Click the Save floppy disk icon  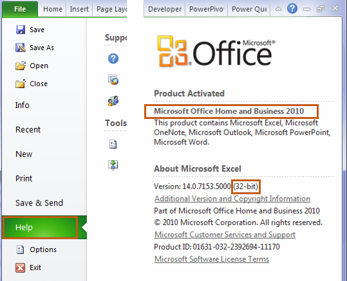pos(21,30)
